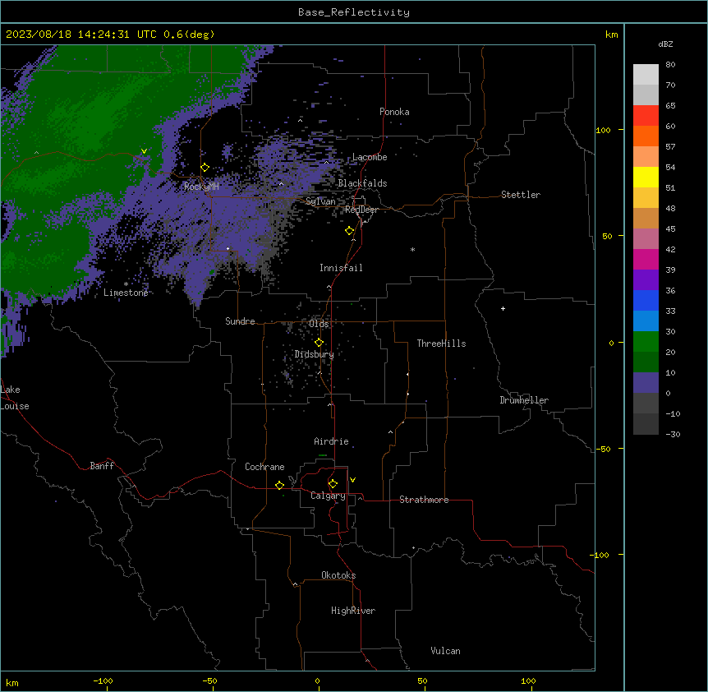Viewport: 708px width, 692px height.
Task: Pick the slate purple 0–10 dBZ legend color
Action: coord(646,383)
